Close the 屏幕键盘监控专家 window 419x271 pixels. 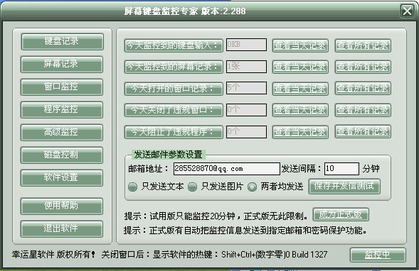407,11
